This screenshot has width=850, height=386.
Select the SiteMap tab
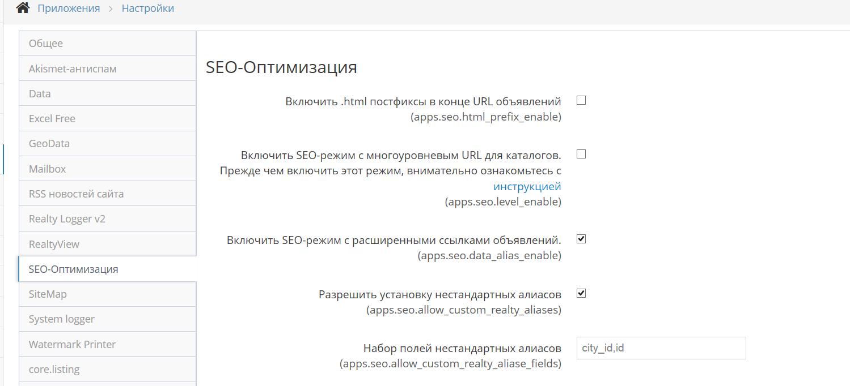(x=108, y=294)
